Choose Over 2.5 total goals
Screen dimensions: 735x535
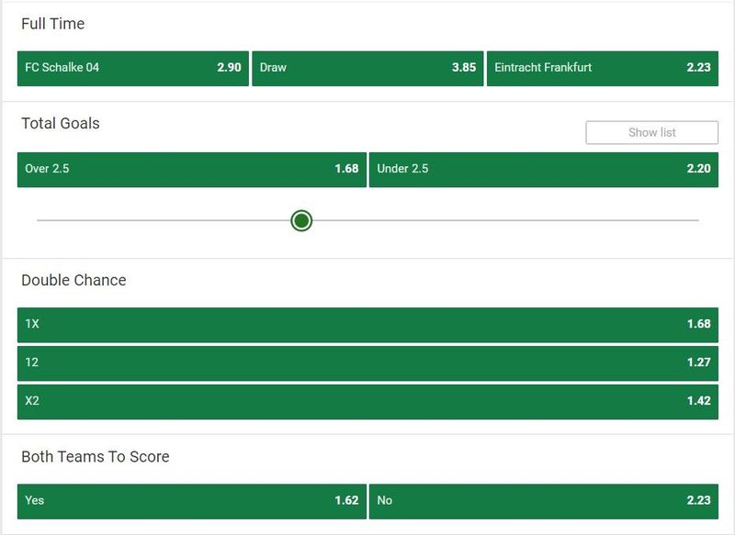[x=192, y=170]
